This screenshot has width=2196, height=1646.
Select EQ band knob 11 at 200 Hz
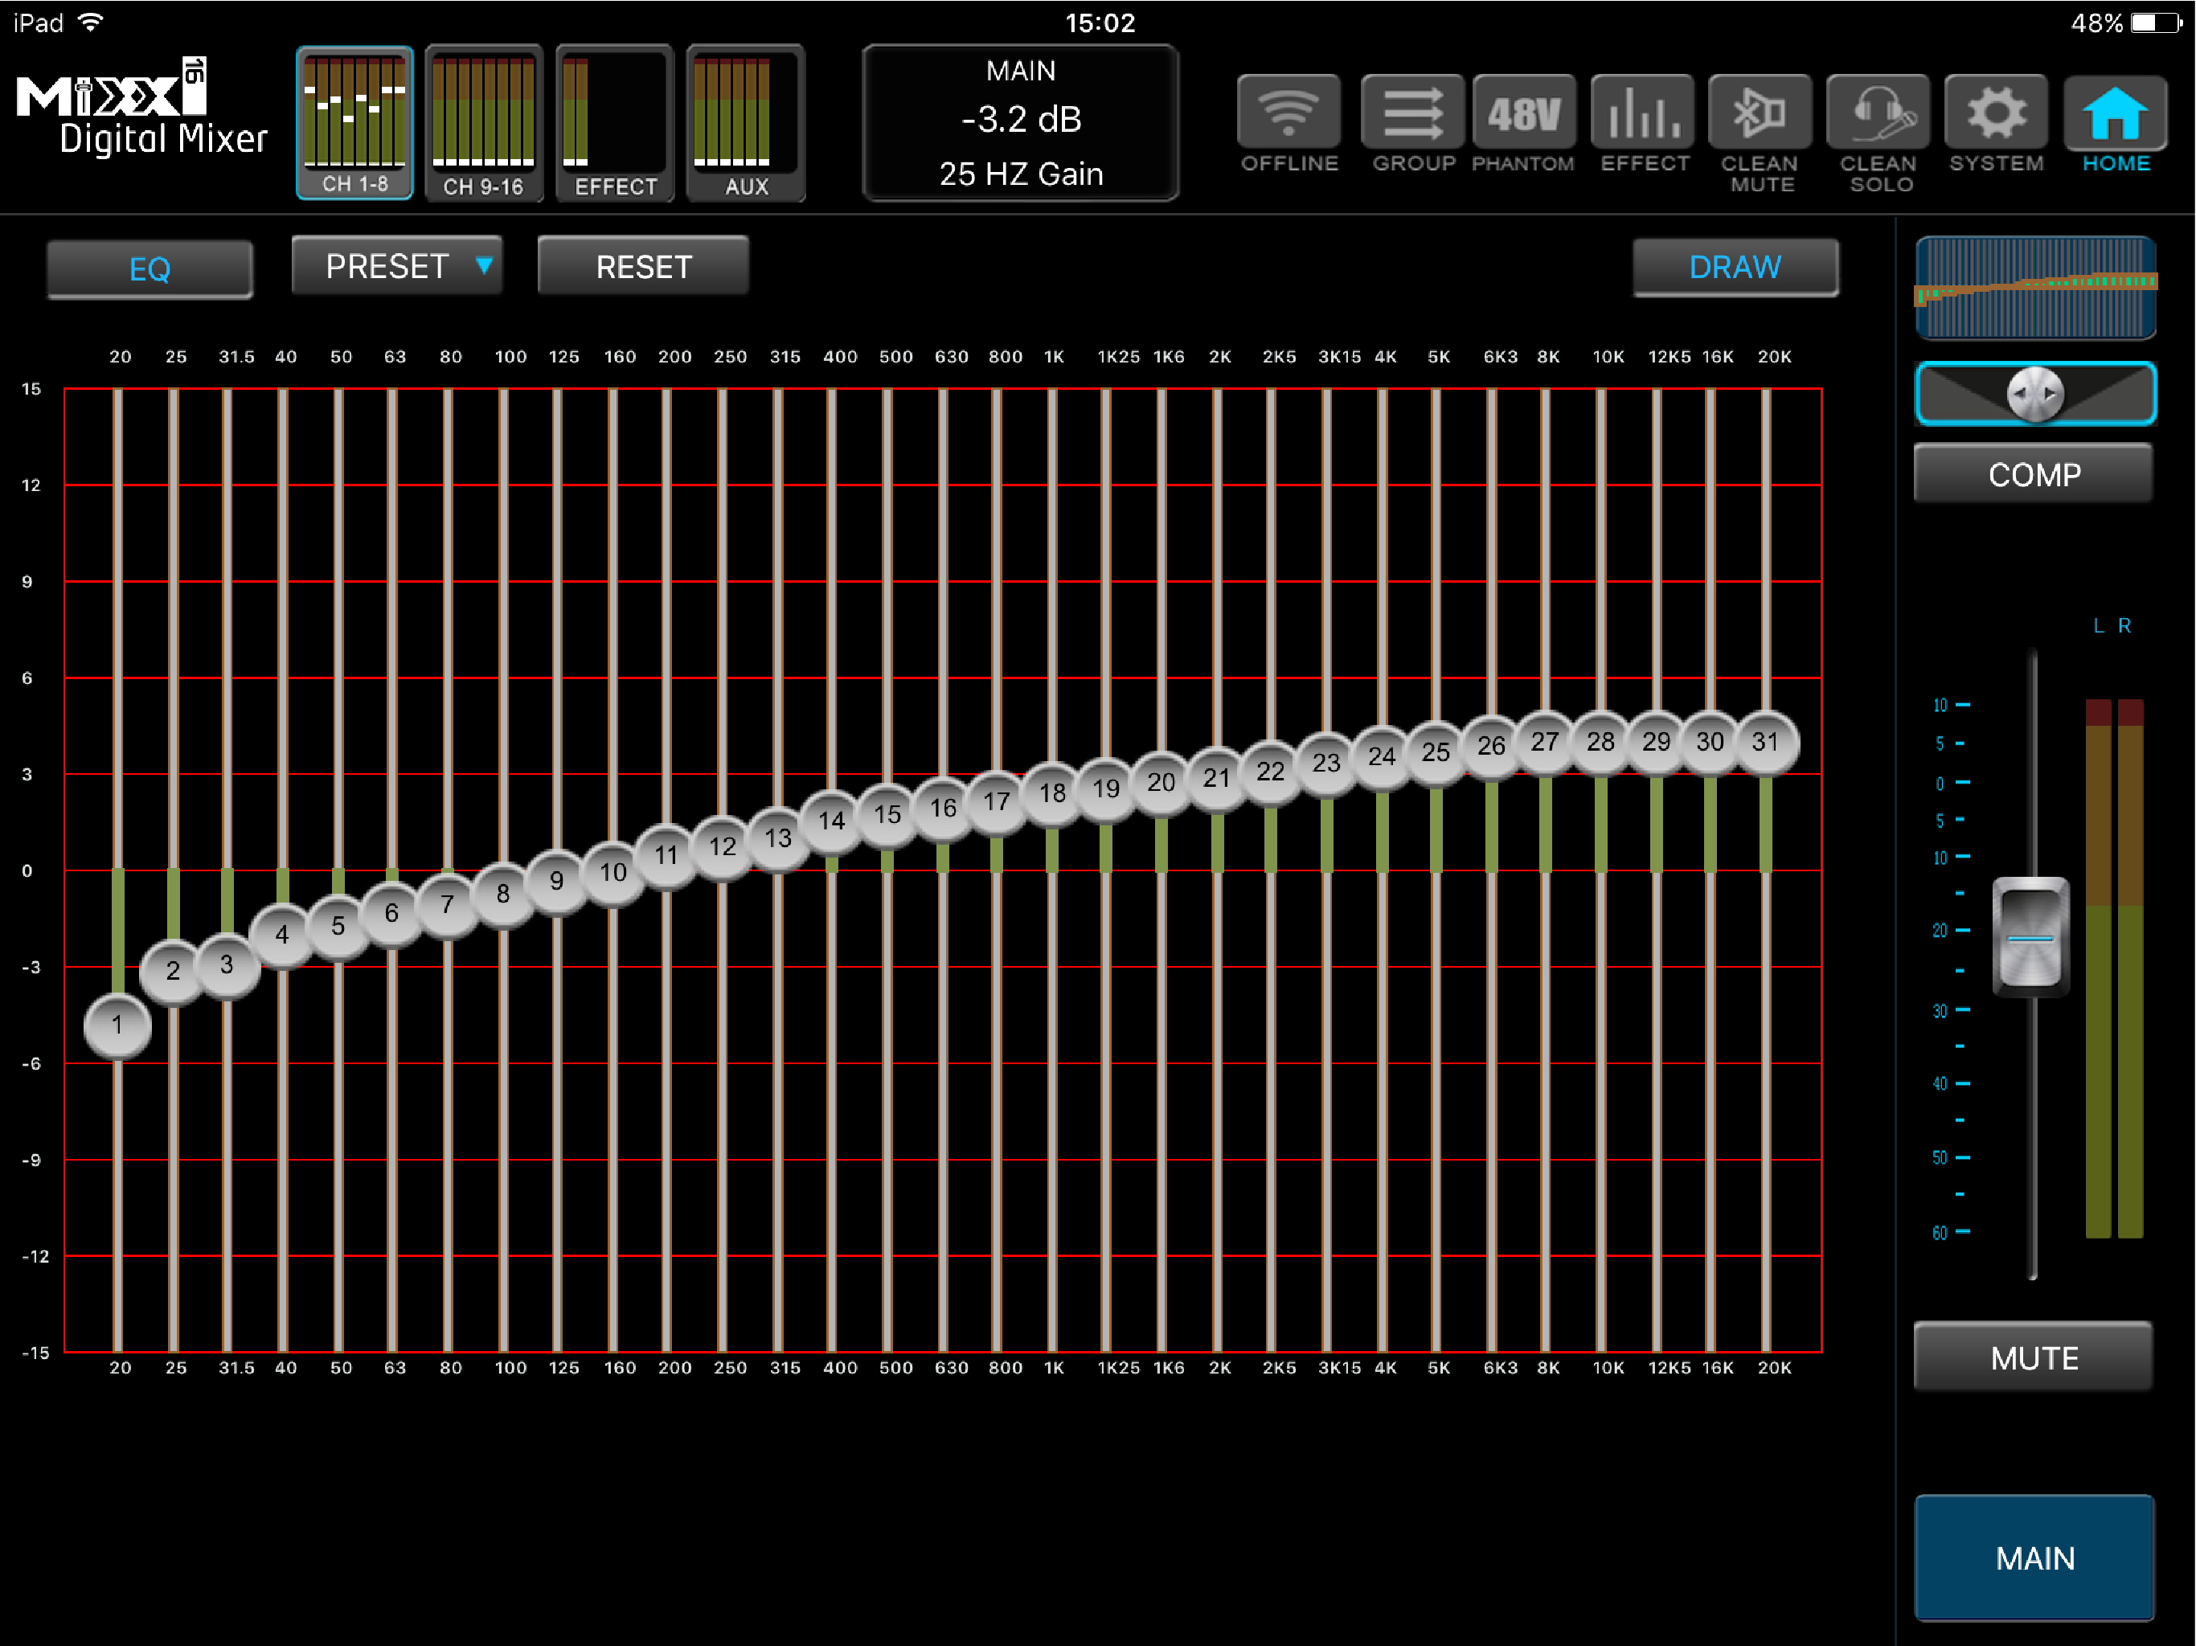[x=666, y=855]
